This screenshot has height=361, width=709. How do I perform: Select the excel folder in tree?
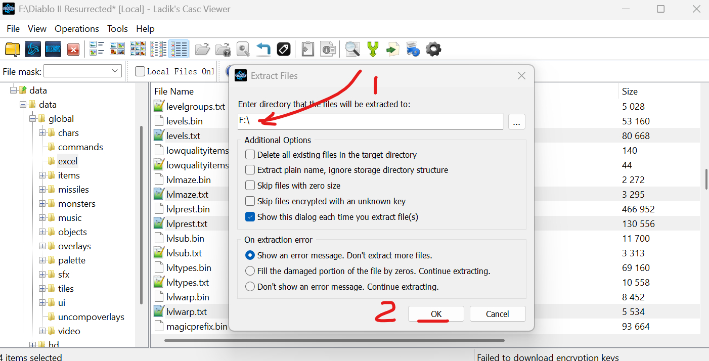(x=68, y=161)
